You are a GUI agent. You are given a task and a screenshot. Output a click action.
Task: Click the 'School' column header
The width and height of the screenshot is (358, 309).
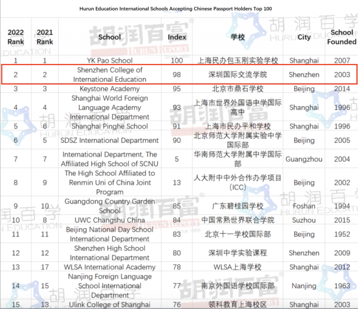click(x=109, y=37)
